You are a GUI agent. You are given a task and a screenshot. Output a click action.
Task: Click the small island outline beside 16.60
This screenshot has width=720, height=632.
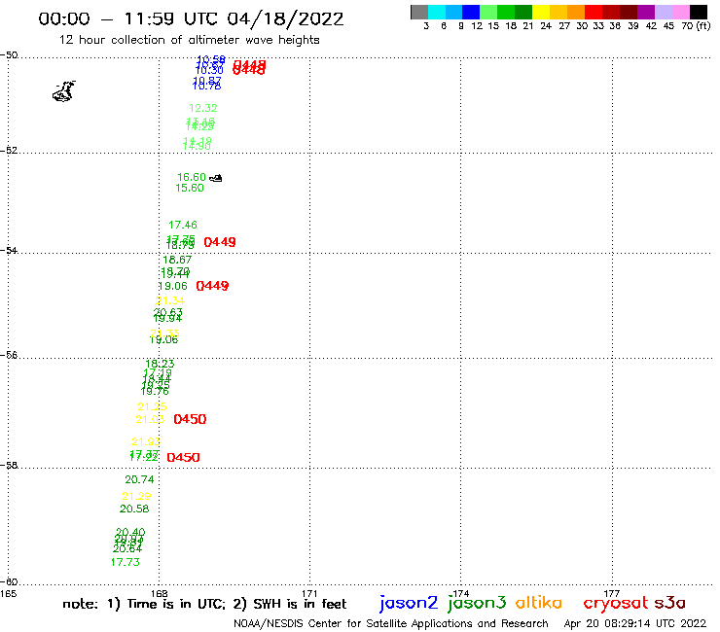click(216, 178)
